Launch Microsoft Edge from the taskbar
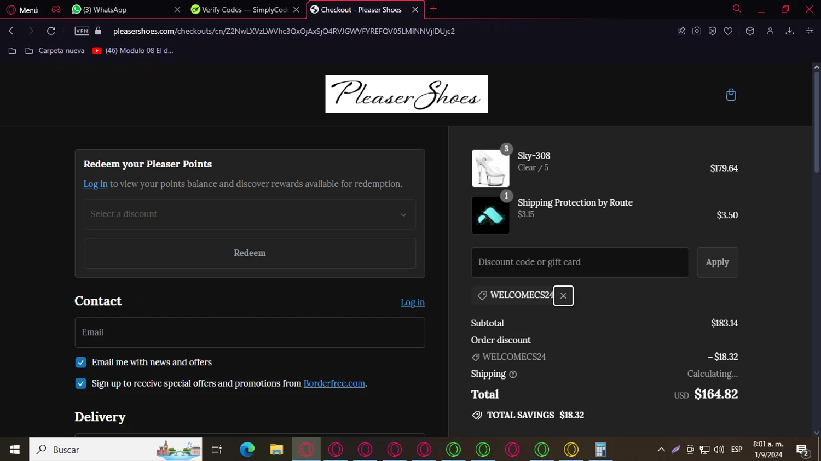The width and height of the screenshot is (821, 461). (x=247, y=450)
